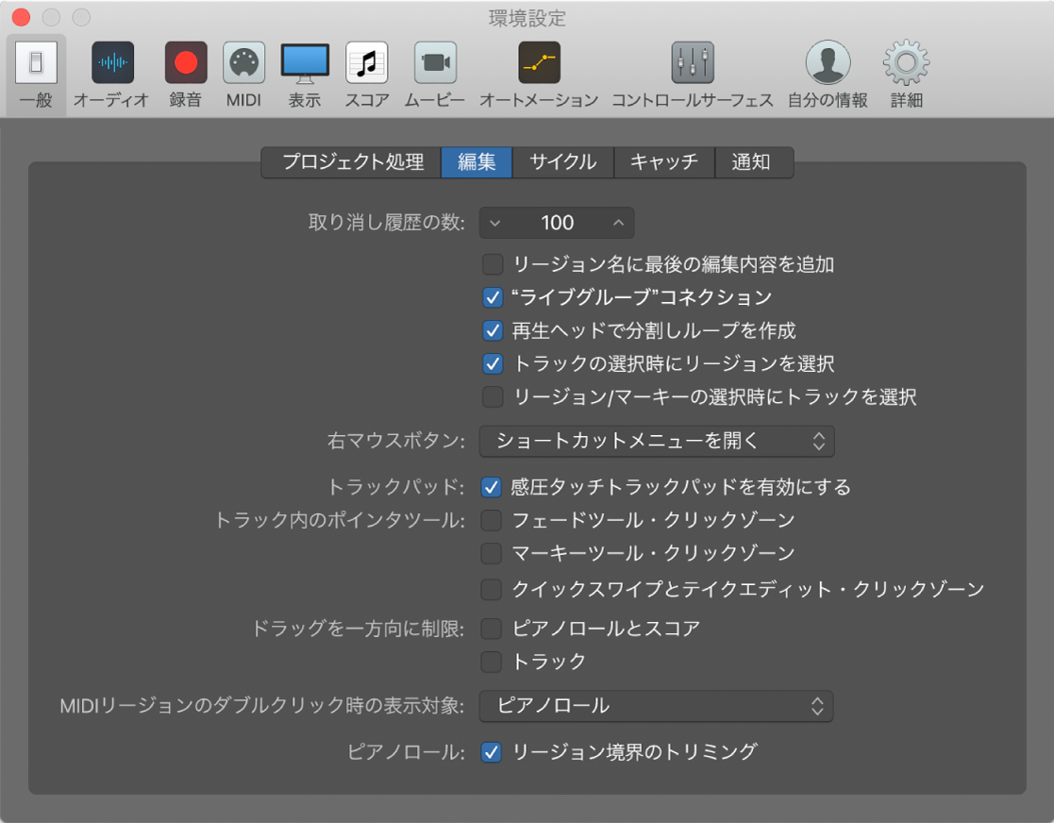Open the 通知 tab
Screen dimensions: 1054x823
[x=754, y=161]
